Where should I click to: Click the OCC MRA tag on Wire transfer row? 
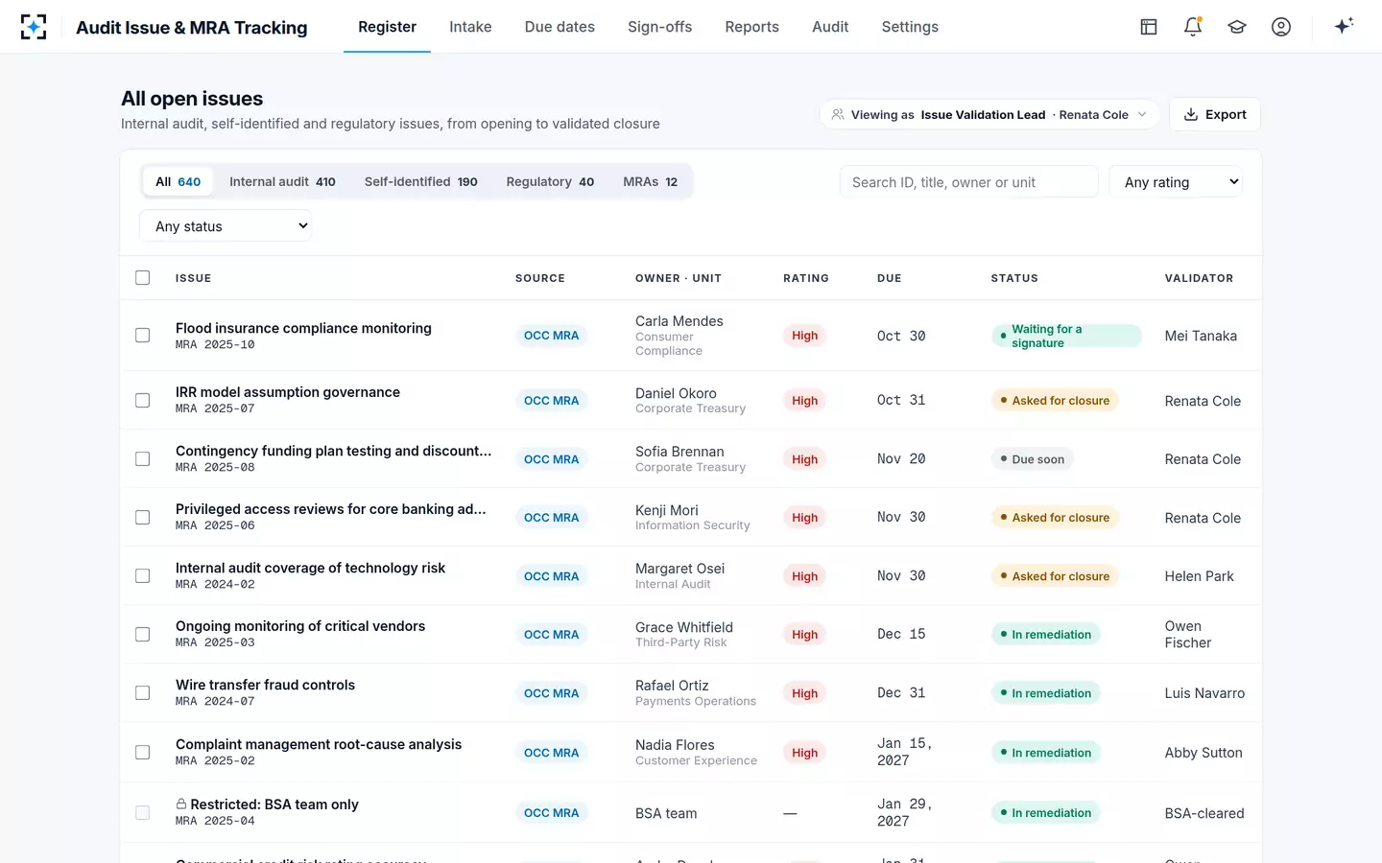pos(551,693)
